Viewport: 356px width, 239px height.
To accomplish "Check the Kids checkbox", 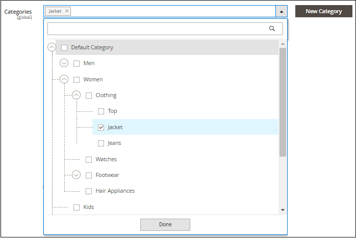I will (77, 207).
